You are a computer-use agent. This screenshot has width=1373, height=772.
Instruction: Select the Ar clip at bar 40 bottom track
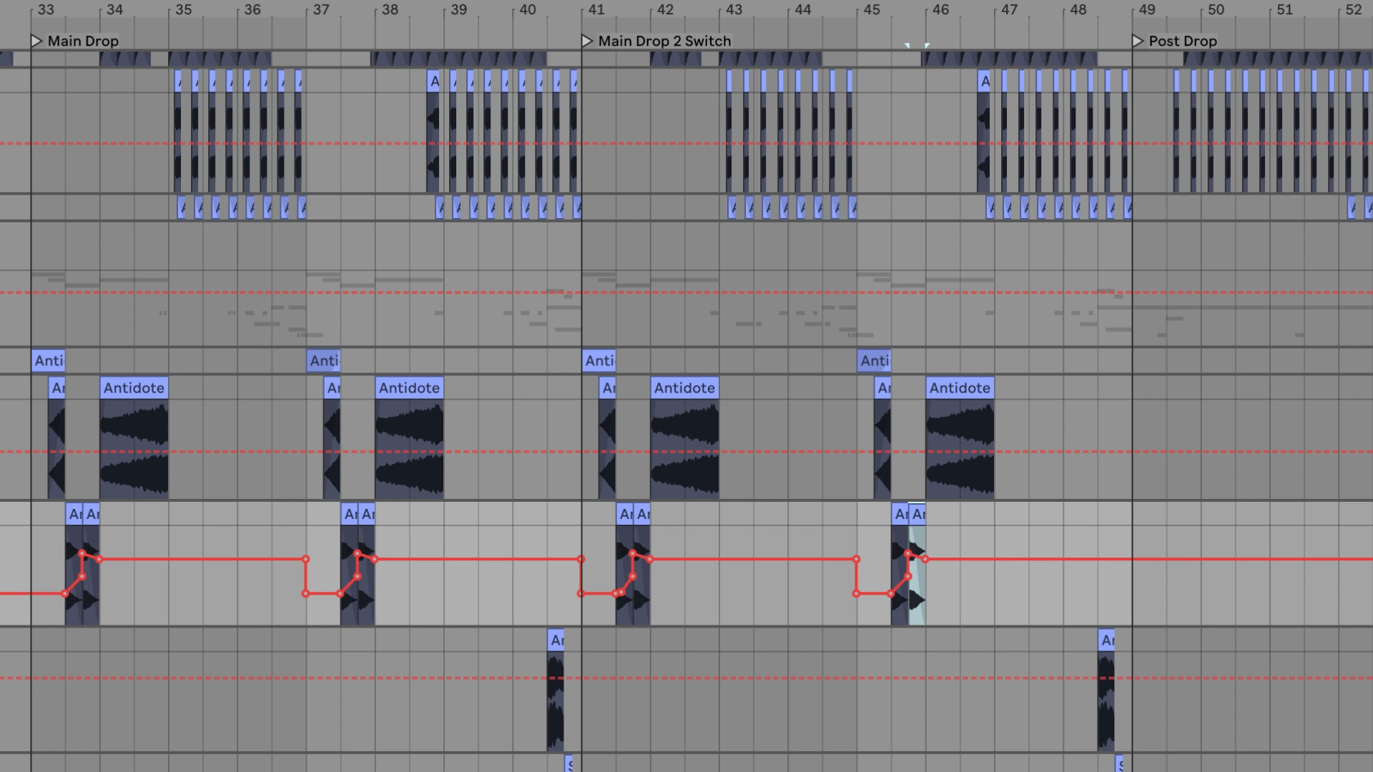[555, 640]
